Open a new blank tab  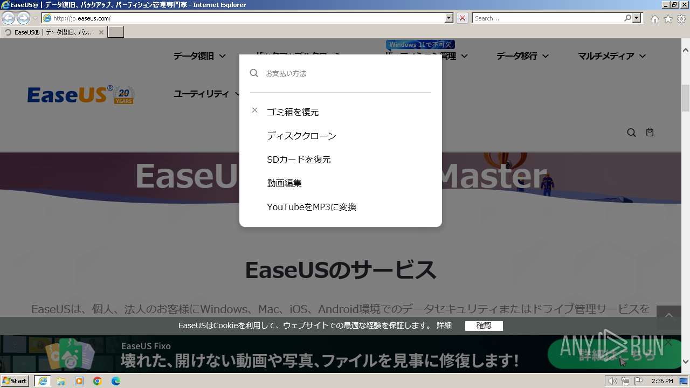coord(116,32)
